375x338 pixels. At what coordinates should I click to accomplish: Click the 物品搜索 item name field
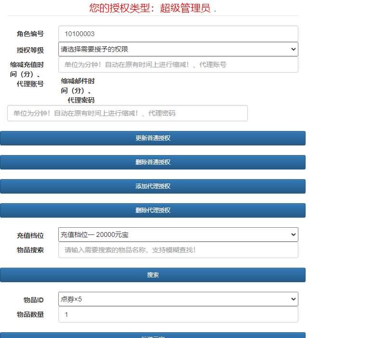coord(178,250)
